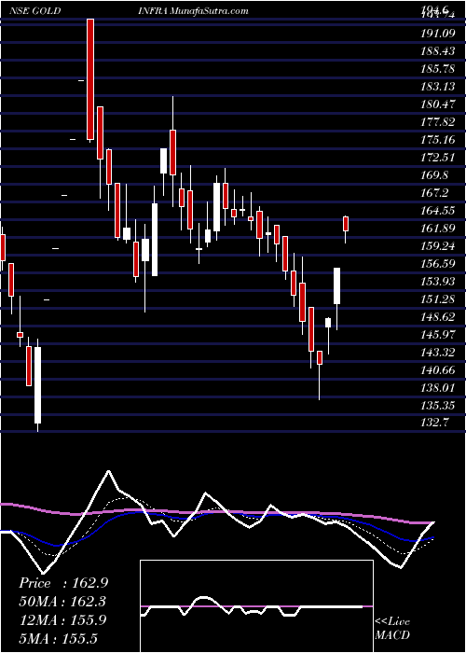Select the 185.78 price level label
This screenshot has width=466, height=653.
(x=437, y=68)
